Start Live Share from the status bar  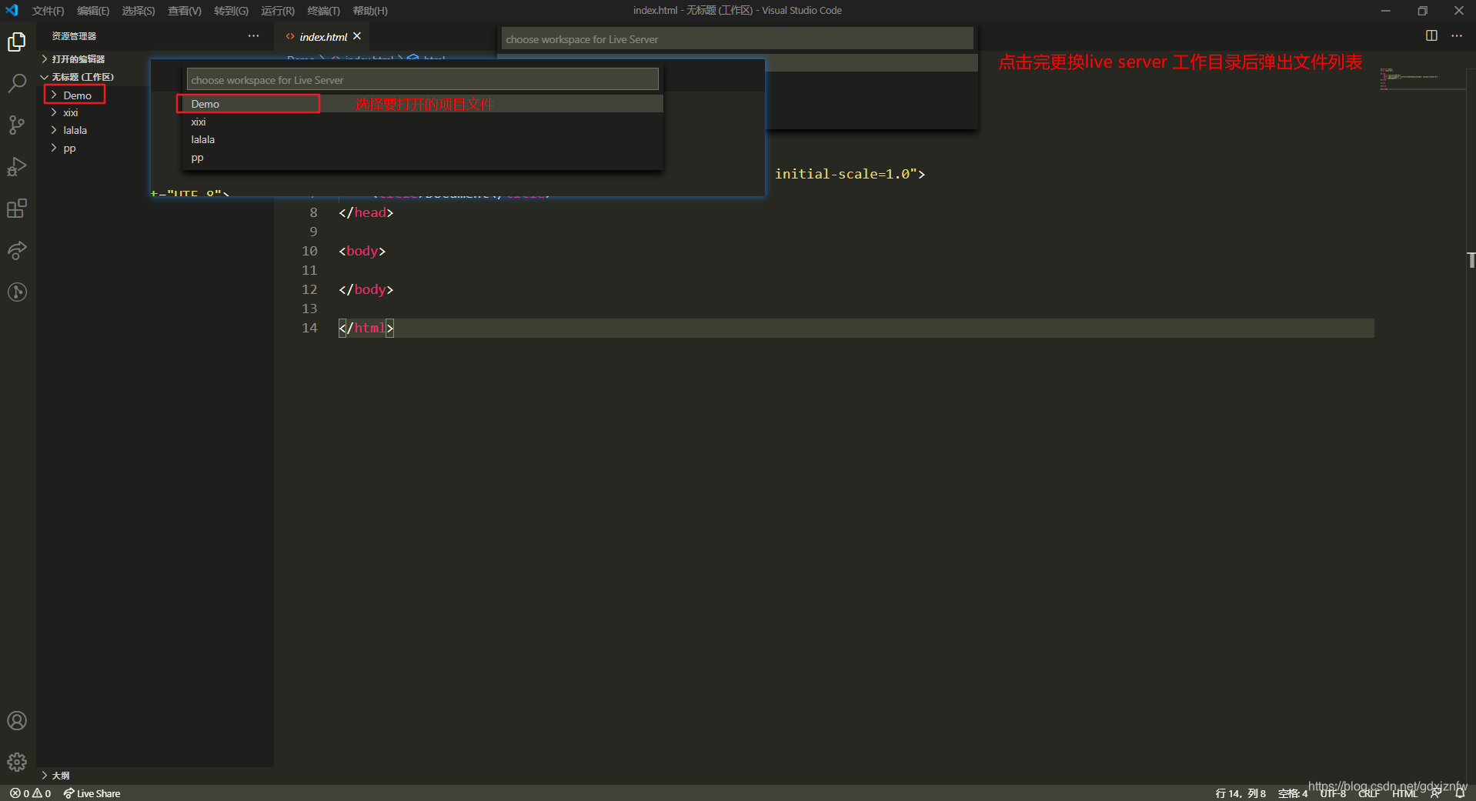pos(92,793)
